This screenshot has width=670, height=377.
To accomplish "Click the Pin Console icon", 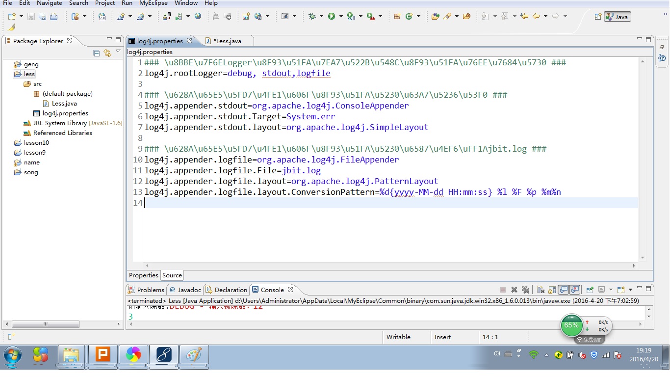I will click(590, 290).
